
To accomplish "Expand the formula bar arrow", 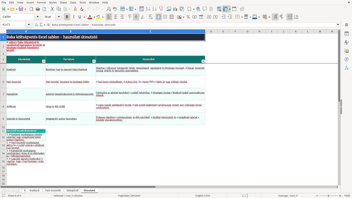I will (338, 25).
